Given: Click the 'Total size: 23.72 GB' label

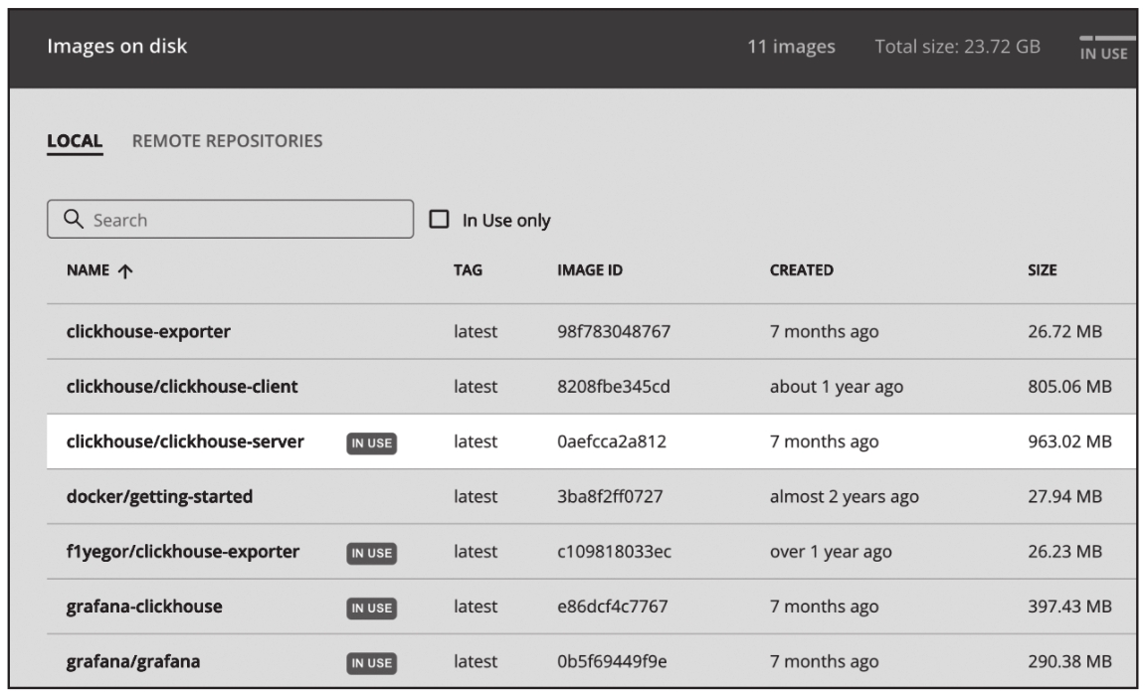Looking at the screenshot, I should (958, 46).
